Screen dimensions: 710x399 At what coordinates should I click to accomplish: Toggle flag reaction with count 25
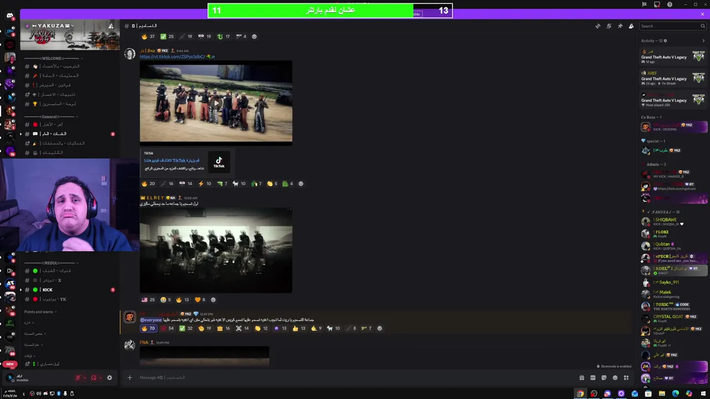tap(148, 300)
